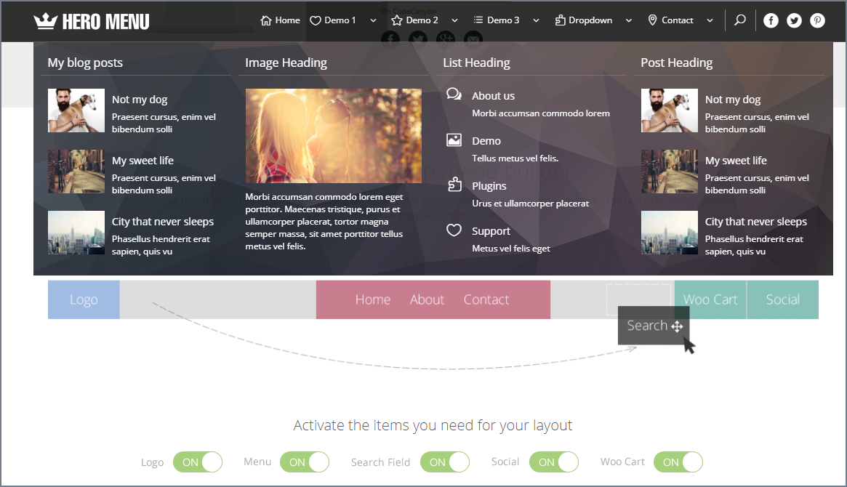Click the Contact location pin icon
This screenshot has height=487, width=847.
click(x=653, y=20)
